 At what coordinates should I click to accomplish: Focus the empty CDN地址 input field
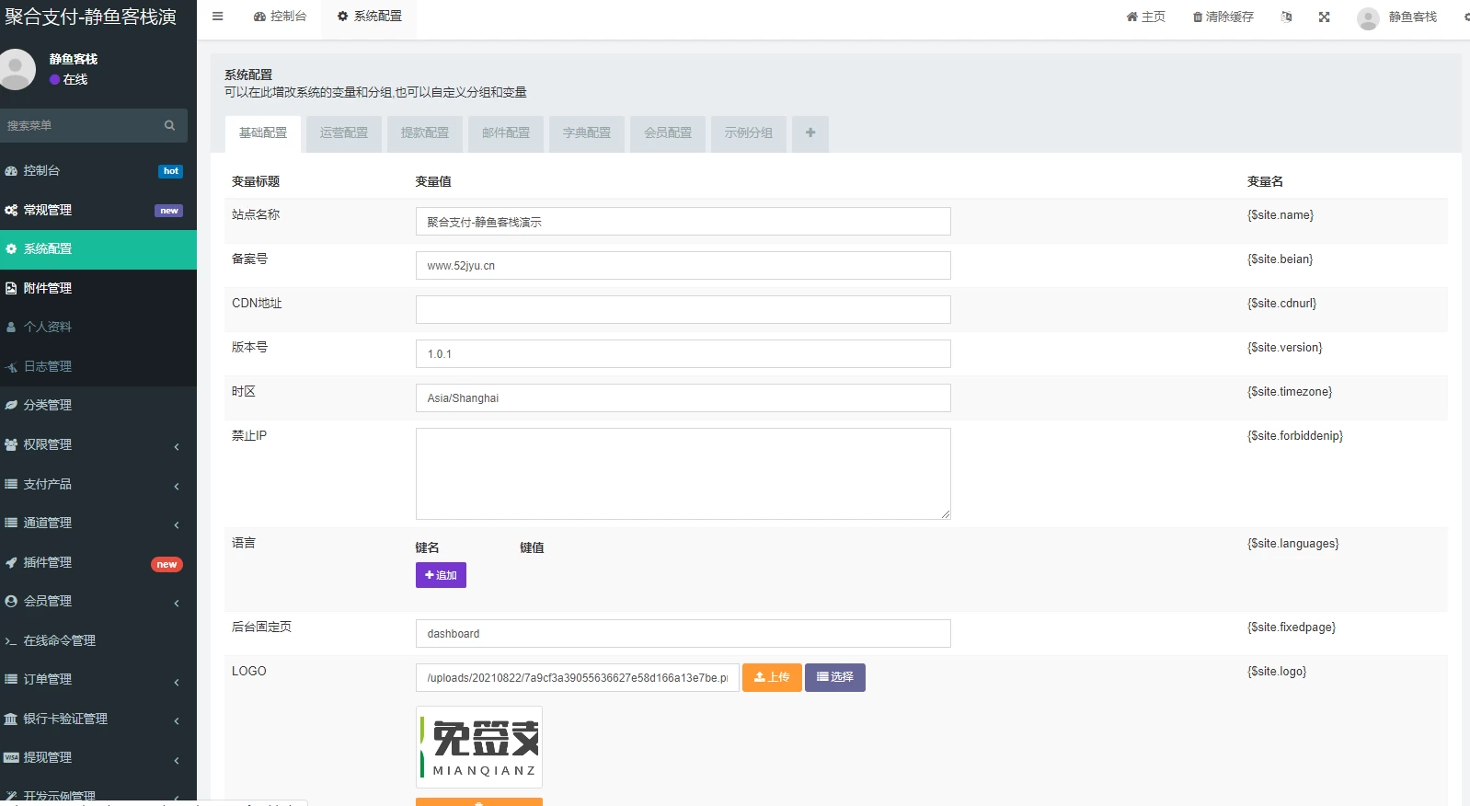[x=683, y=310]
